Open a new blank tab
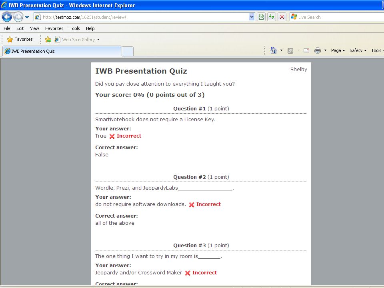The image size is (384, 288). click(x=128, y=51)
